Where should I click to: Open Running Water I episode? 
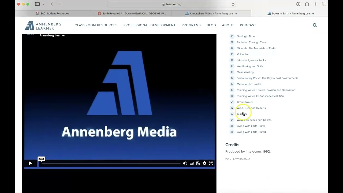click(x=266, y=90)
